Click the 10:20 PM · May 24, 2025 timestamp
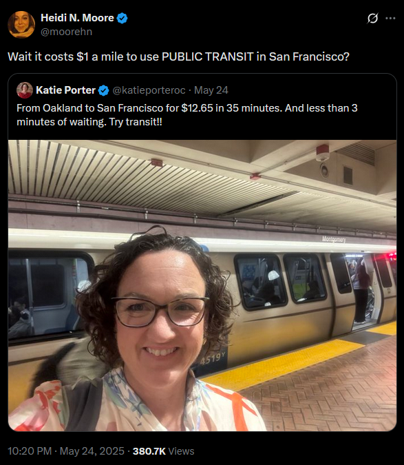Screen dimensions: 404x465 click(x=66, y=451)
